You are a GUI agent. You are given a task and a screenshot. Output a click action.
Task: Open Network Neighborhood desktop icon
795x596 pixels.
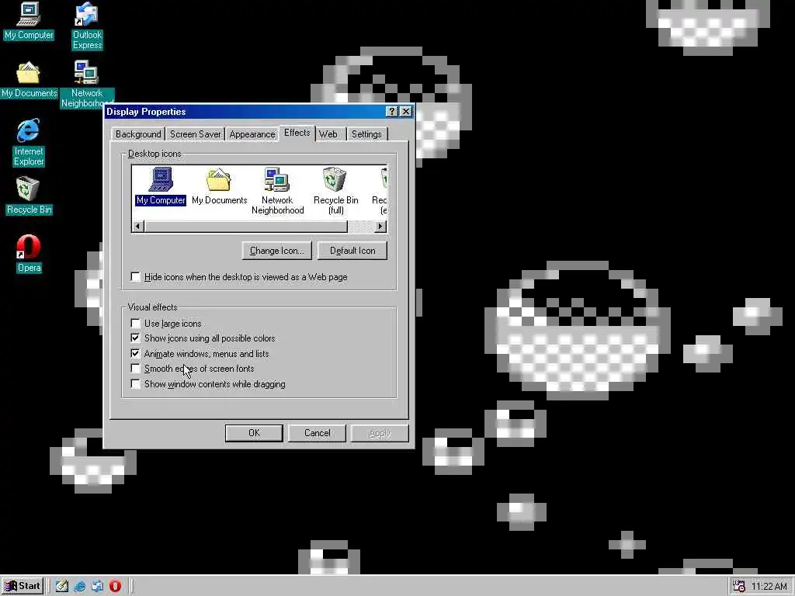pyautogui.click(x=87, y=84)
